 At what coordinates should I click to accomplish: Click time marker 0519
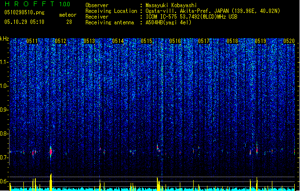[260, 41]
